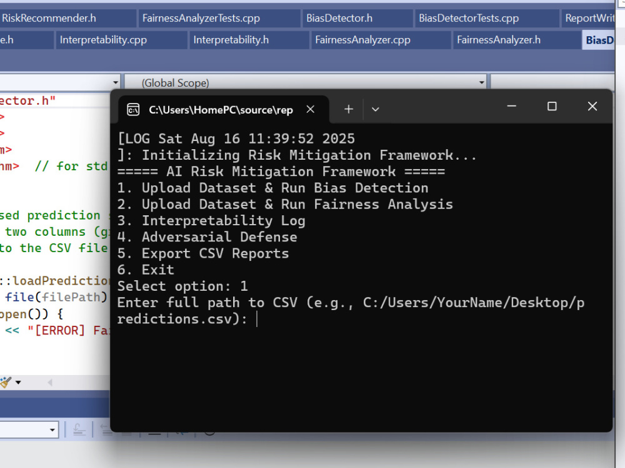The height and width of the screenshot is (468, 625).
Task: Click the curved-arrow-over-lines icon in the bottom toolbar
Action: pyautogui.click(x=79, y=430)
